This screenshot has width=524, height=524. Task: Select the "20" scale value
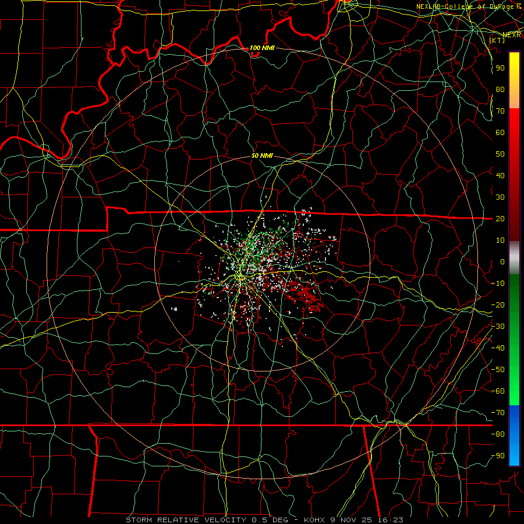[x=500, y=218]
